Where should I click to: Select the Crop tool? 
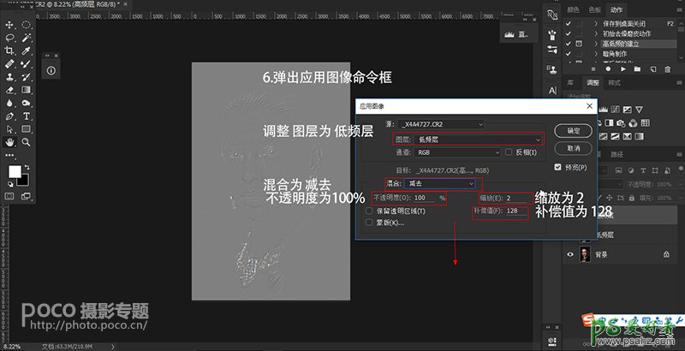pos(9,51)
